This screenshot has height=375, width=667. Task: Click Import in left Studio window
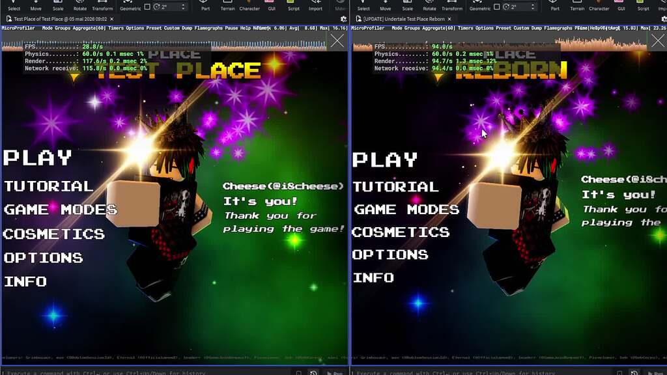click(315, 5)
